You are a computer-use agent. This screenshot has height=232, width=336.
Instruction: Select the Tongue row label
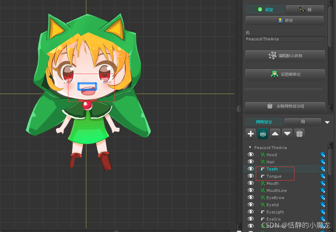pos(274,176)
